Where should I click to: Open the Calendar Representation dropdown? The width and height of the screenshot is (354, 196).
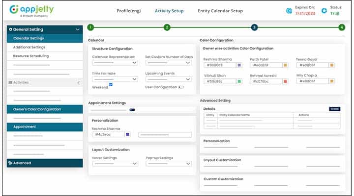[115, 63]
